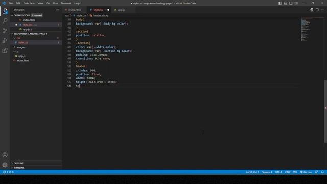Click the css breadcrumb segment

coord(67,16)
